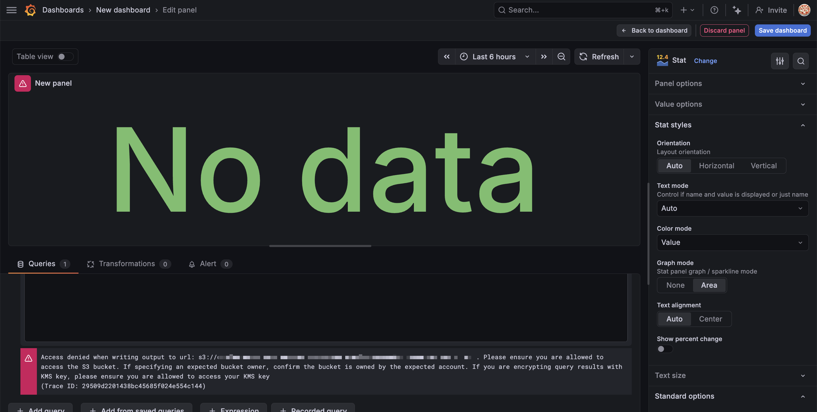Shift time range backward with double-left arrows
Viewport: 817px width, 412px height.
[x=447, y=57]
